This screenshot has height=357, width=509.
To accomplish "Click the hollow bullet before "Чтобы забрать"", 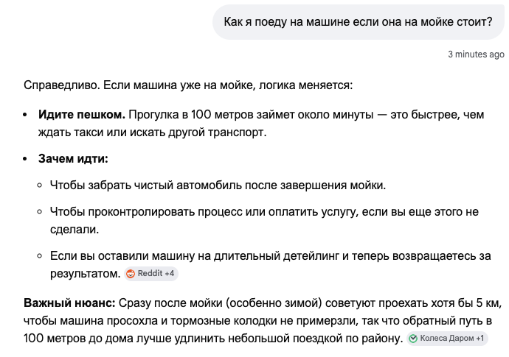I will (x=41, y=185).
